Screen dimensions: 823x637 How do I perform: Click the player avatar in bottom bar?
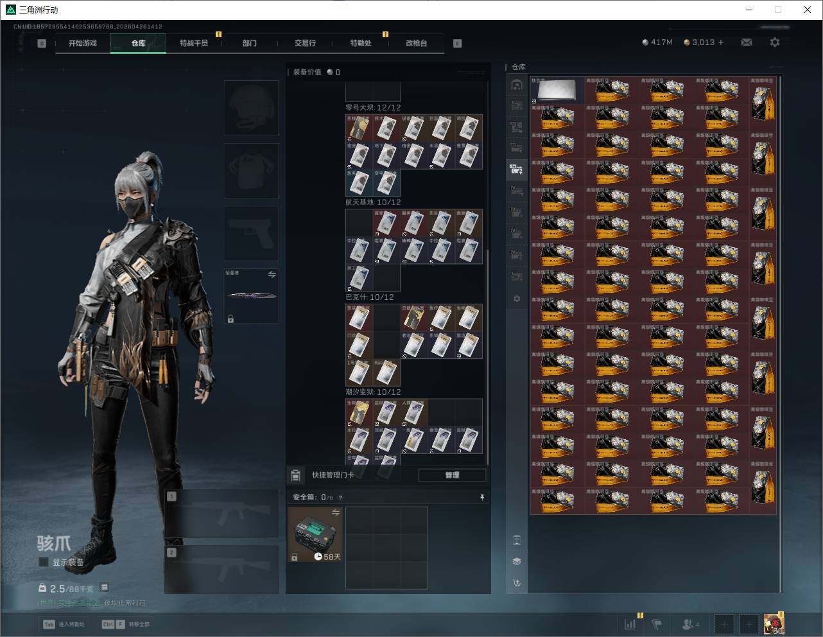[773, 624]
